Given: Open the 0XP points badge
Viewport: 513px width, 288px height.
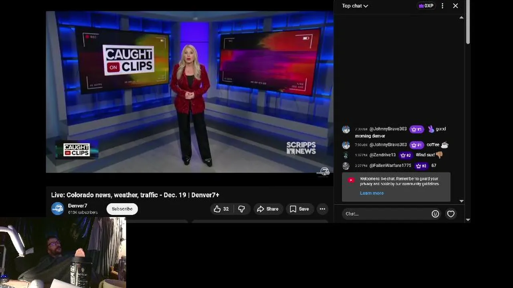Looking at the screenshot, I should click(x=426, y=6).
